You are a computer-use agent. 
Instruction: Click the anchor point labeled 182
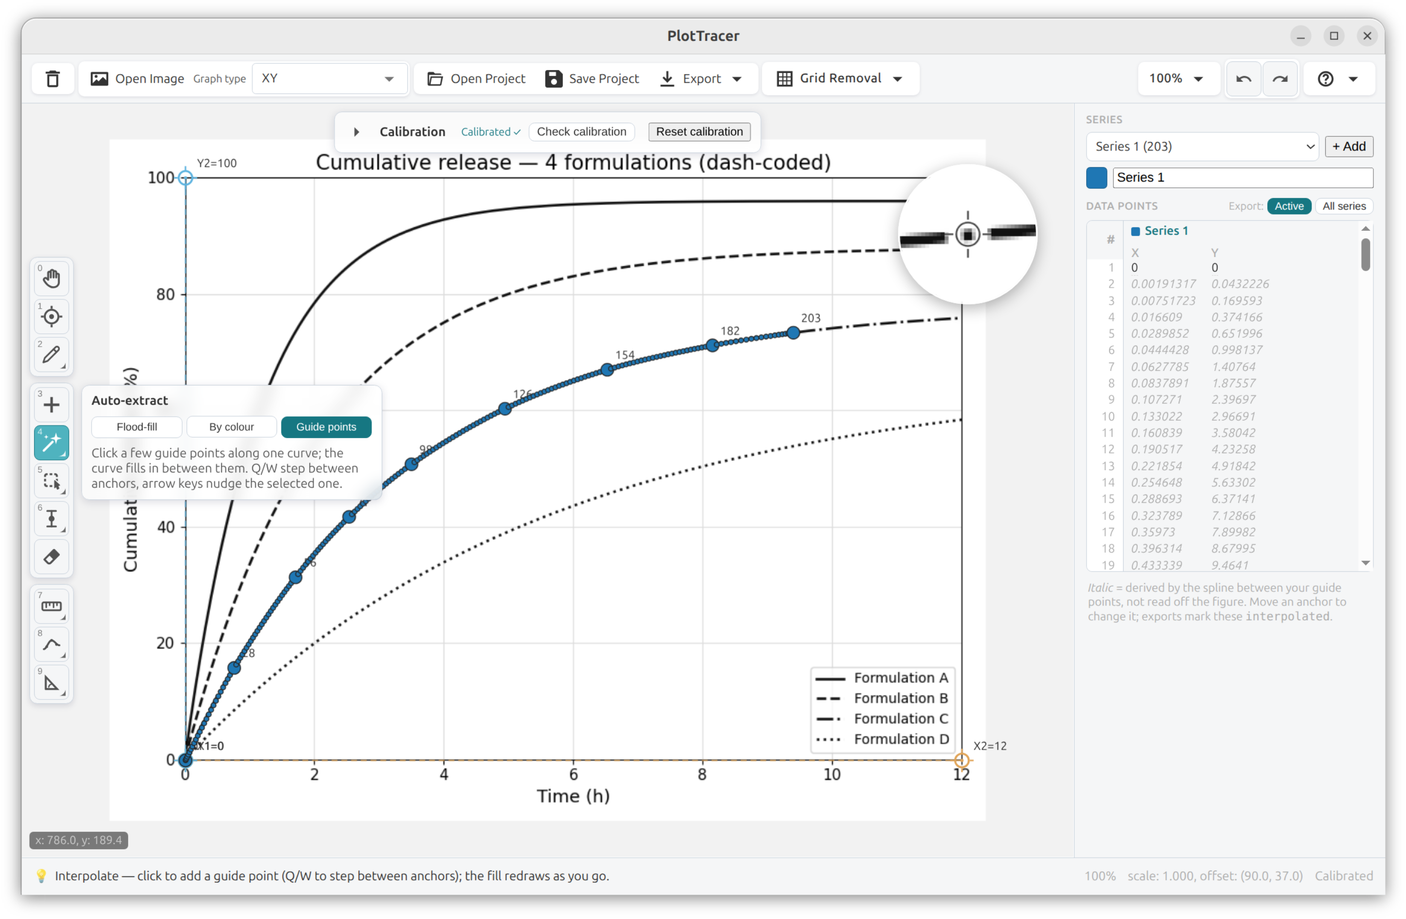click(712, 346)
